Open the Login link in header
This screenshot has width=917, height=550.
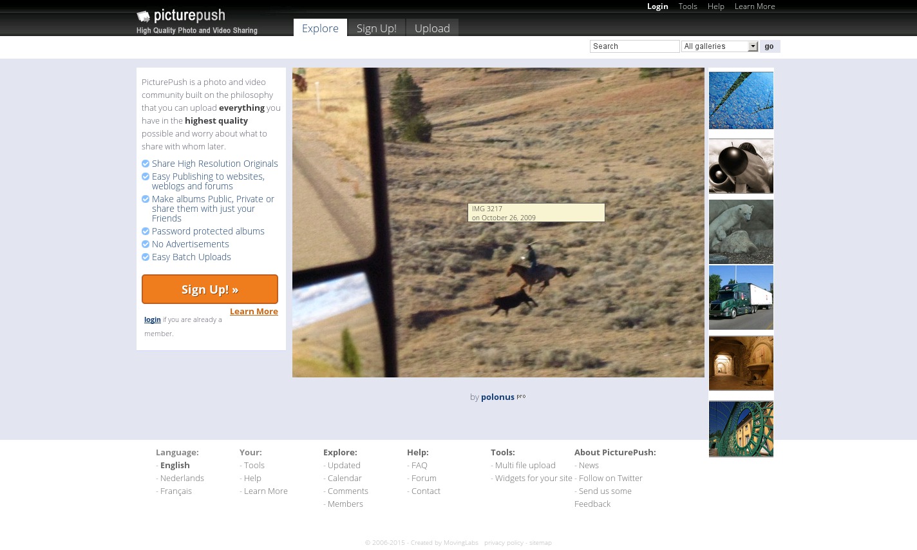(x=657, y=6)
